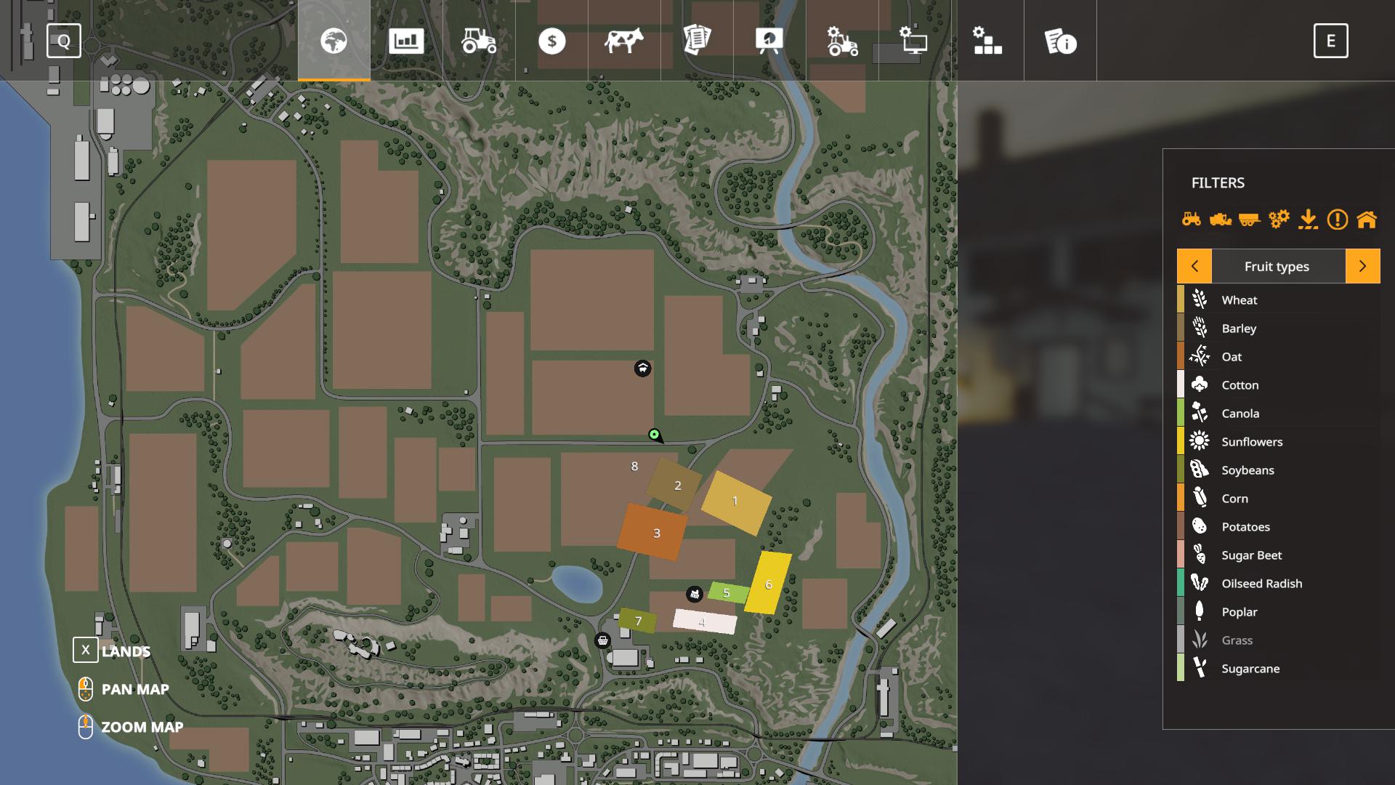Select the Lands map filter toggle

click(x=84, y=651)
